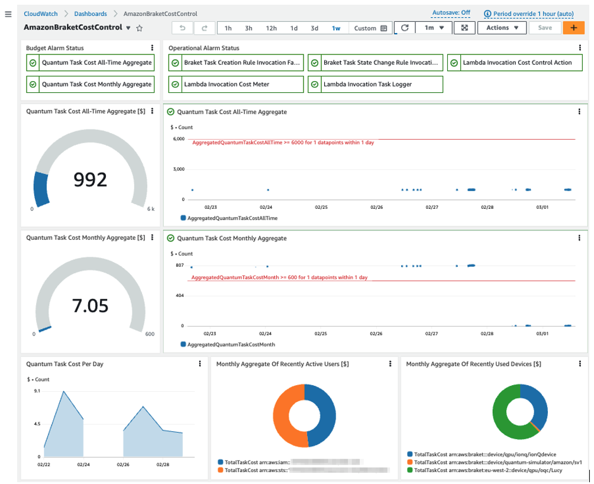This screenshot has height=484, width=594.
Task: Open the 1m refresh interval dropdown
Action: 432,27
